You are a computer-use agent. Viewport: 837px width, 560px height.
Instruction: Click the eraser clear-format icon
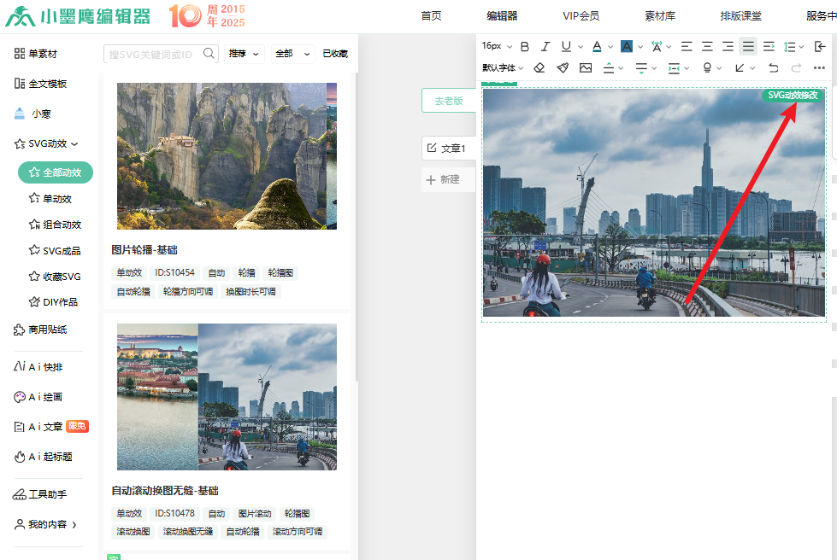click(x=539, y=67)
